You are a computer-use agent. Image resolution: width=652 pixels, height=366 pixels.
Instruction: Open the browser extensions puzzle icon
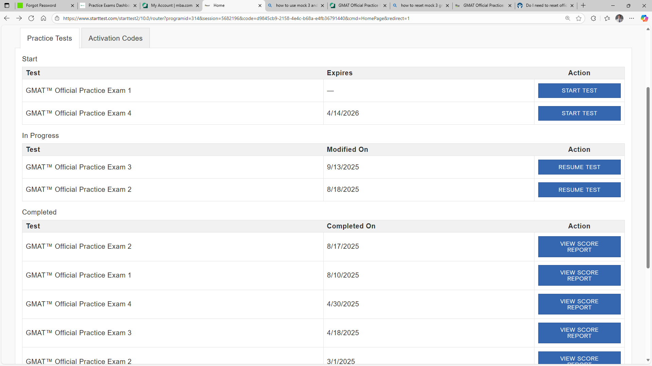[593, 18]
